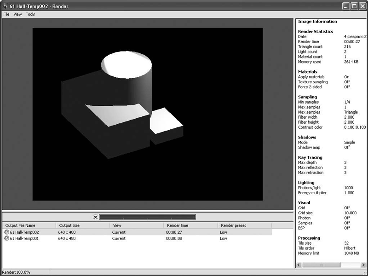Click the render progress bar
Image resolution: width=368 pixels, height=276 pixels.
pos(148,217)
